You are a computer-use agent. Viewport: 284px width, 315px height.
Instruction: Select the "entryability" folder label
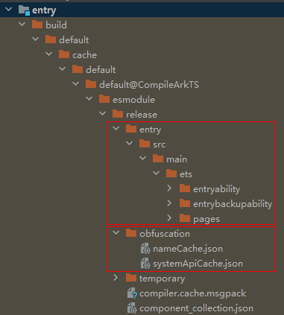pyautogui.click(x=217, y=189)
